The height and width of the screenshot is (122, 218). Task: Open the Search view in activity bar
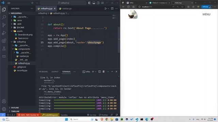(x=4, y=17)
